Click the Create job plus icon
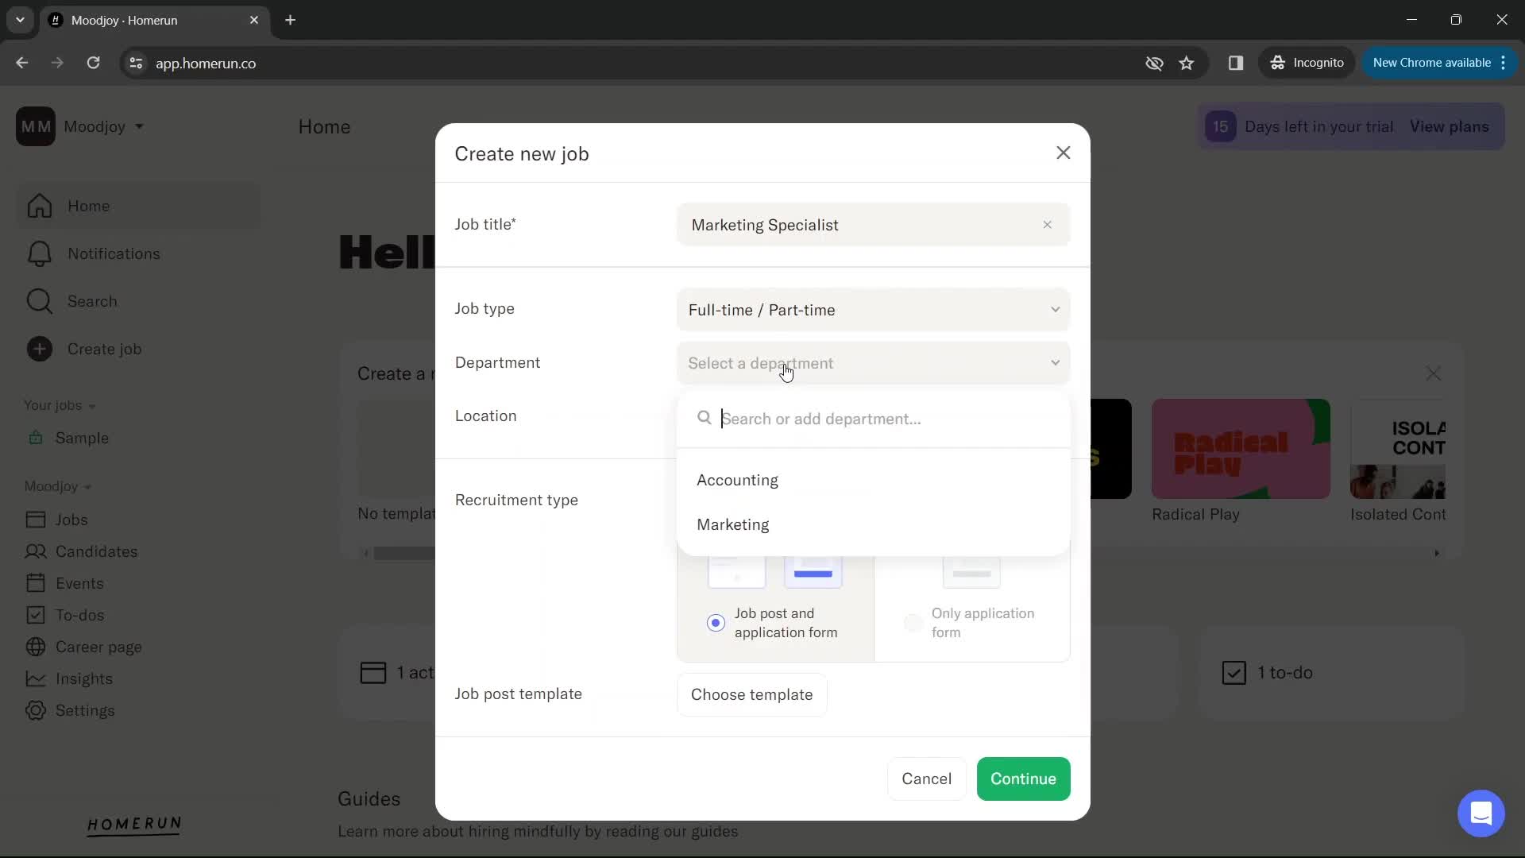 coord(40,350)
